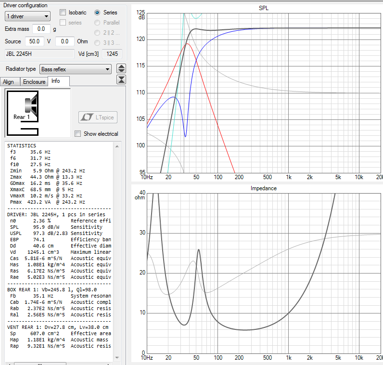Click the statistics horizontal scrollbar thumb
Image resolution: width=383 pixels, height=365 pixels.
[x=40, y=364]
